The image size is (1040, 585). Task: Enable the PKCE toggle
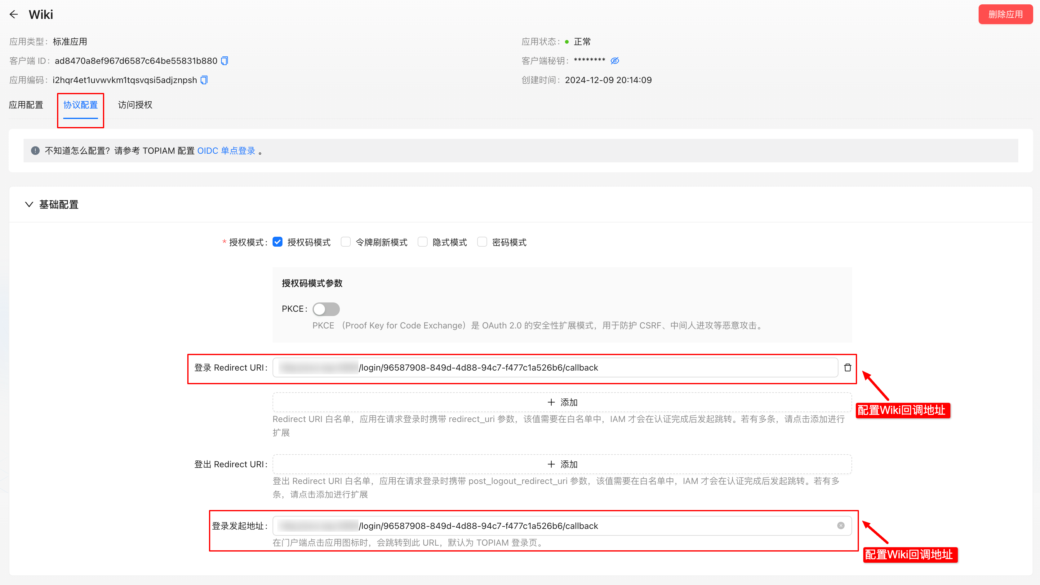pos(326,309)
